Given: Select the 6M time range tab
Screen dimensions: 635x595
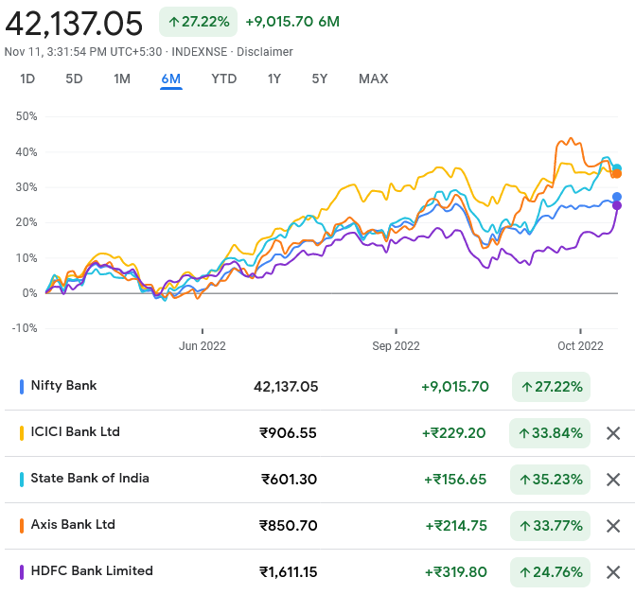Looking at the screenshot, I should 170,79.
